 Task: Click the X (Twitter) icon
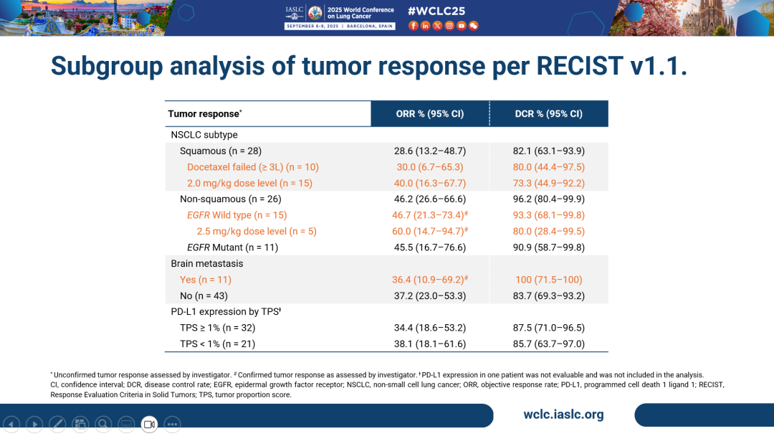coord(437,26)
